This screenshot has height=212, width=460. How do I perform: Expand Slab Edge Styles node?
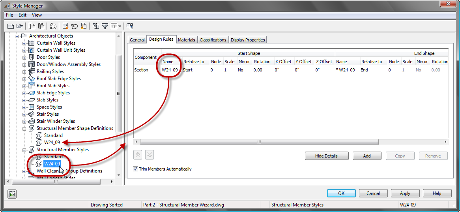click(24, 93)
